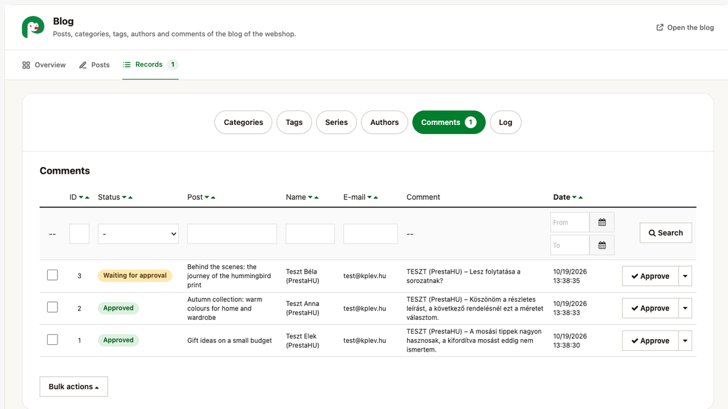
Task: Click the From date input field
Action: (570, 223)
